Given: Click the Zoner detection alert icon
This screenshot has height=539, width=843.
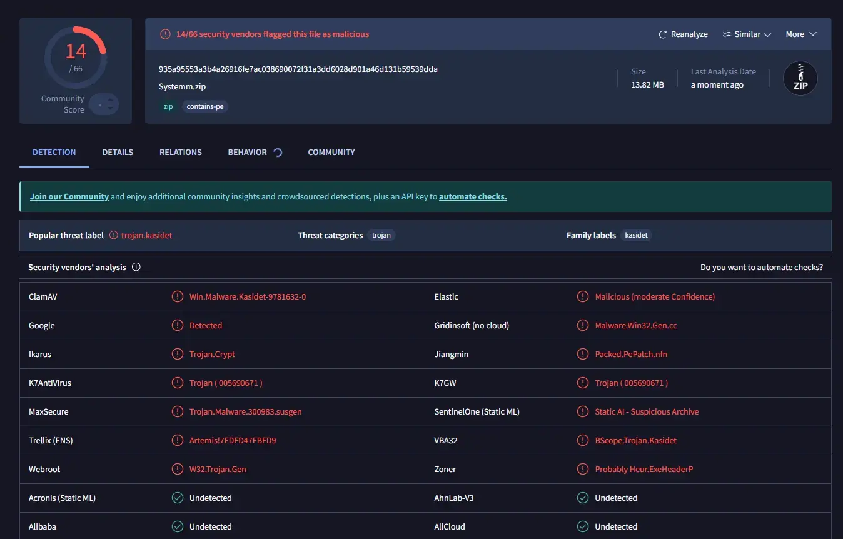Looking at the screenshot, I should pos(583,469).
